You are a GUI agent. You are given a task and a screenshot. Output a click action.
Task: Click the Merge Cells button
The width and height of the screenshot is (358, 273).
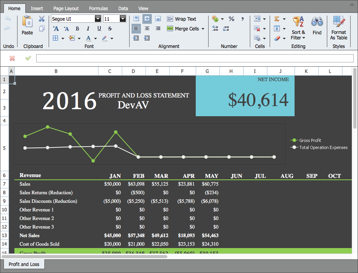[183, 28]
